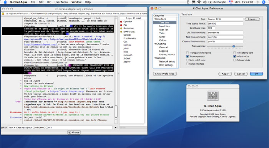This screenshot has width=269, height=148.
Task: Select Tabs in Categories list
Action: pos(162,33)
